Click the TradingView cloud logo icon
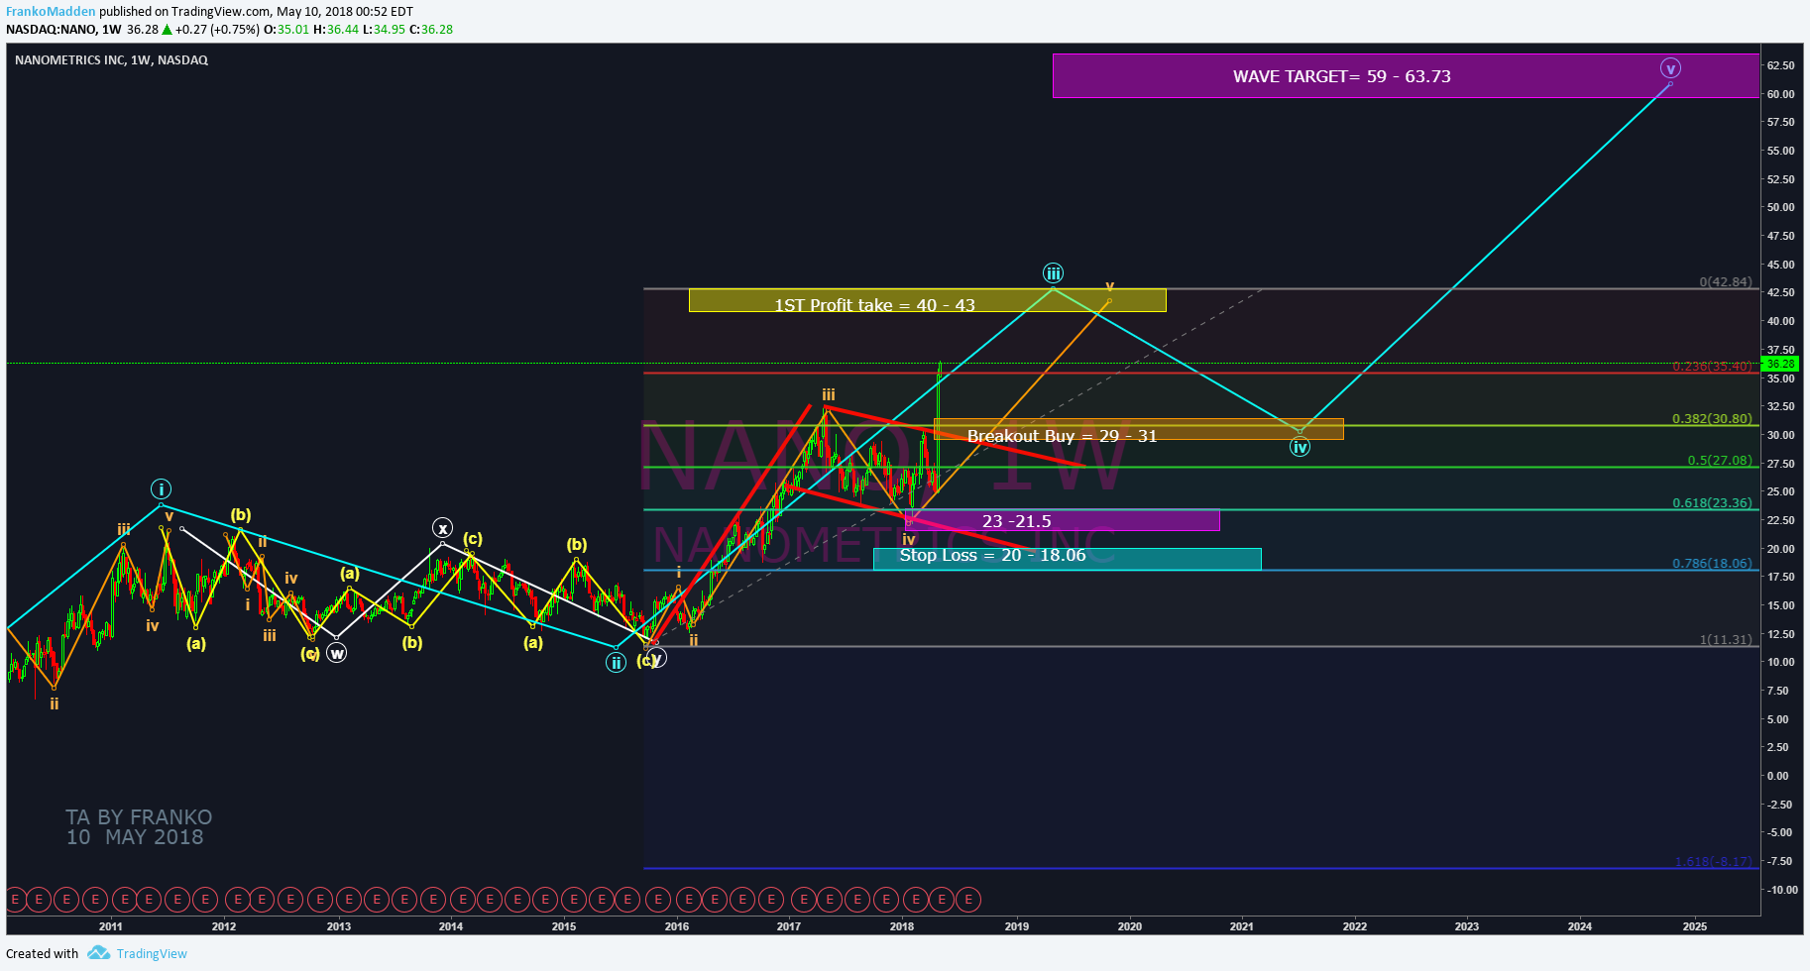1810x971 pixels. [98, 953]
